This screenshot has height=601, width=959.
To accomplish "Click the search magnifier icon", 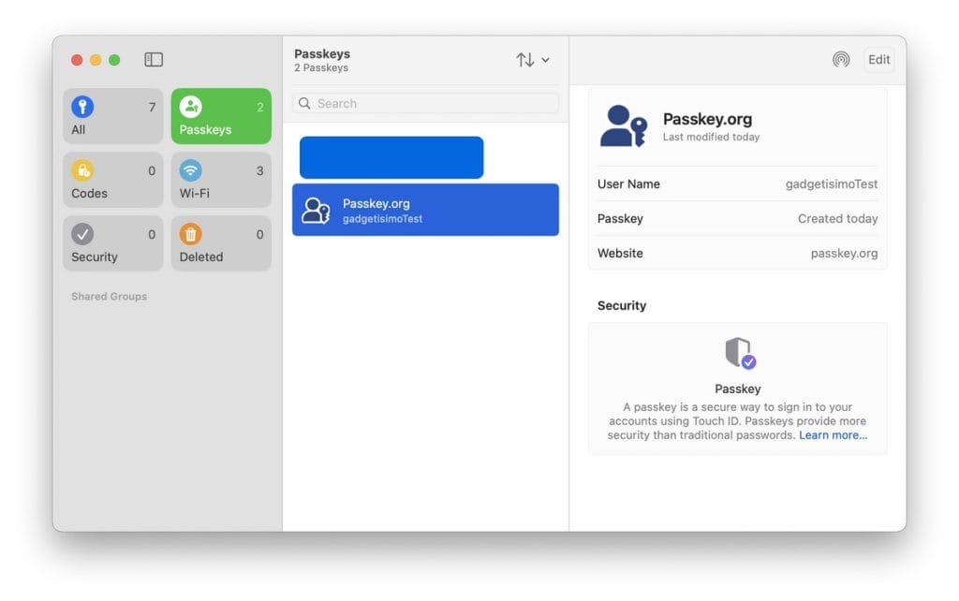I will pyautogui.click(x=304, y=103).
